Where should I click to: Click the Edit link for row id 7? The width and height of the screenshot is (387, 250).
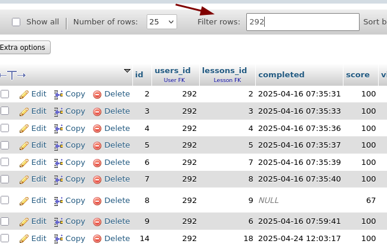(x=39, y=179)
